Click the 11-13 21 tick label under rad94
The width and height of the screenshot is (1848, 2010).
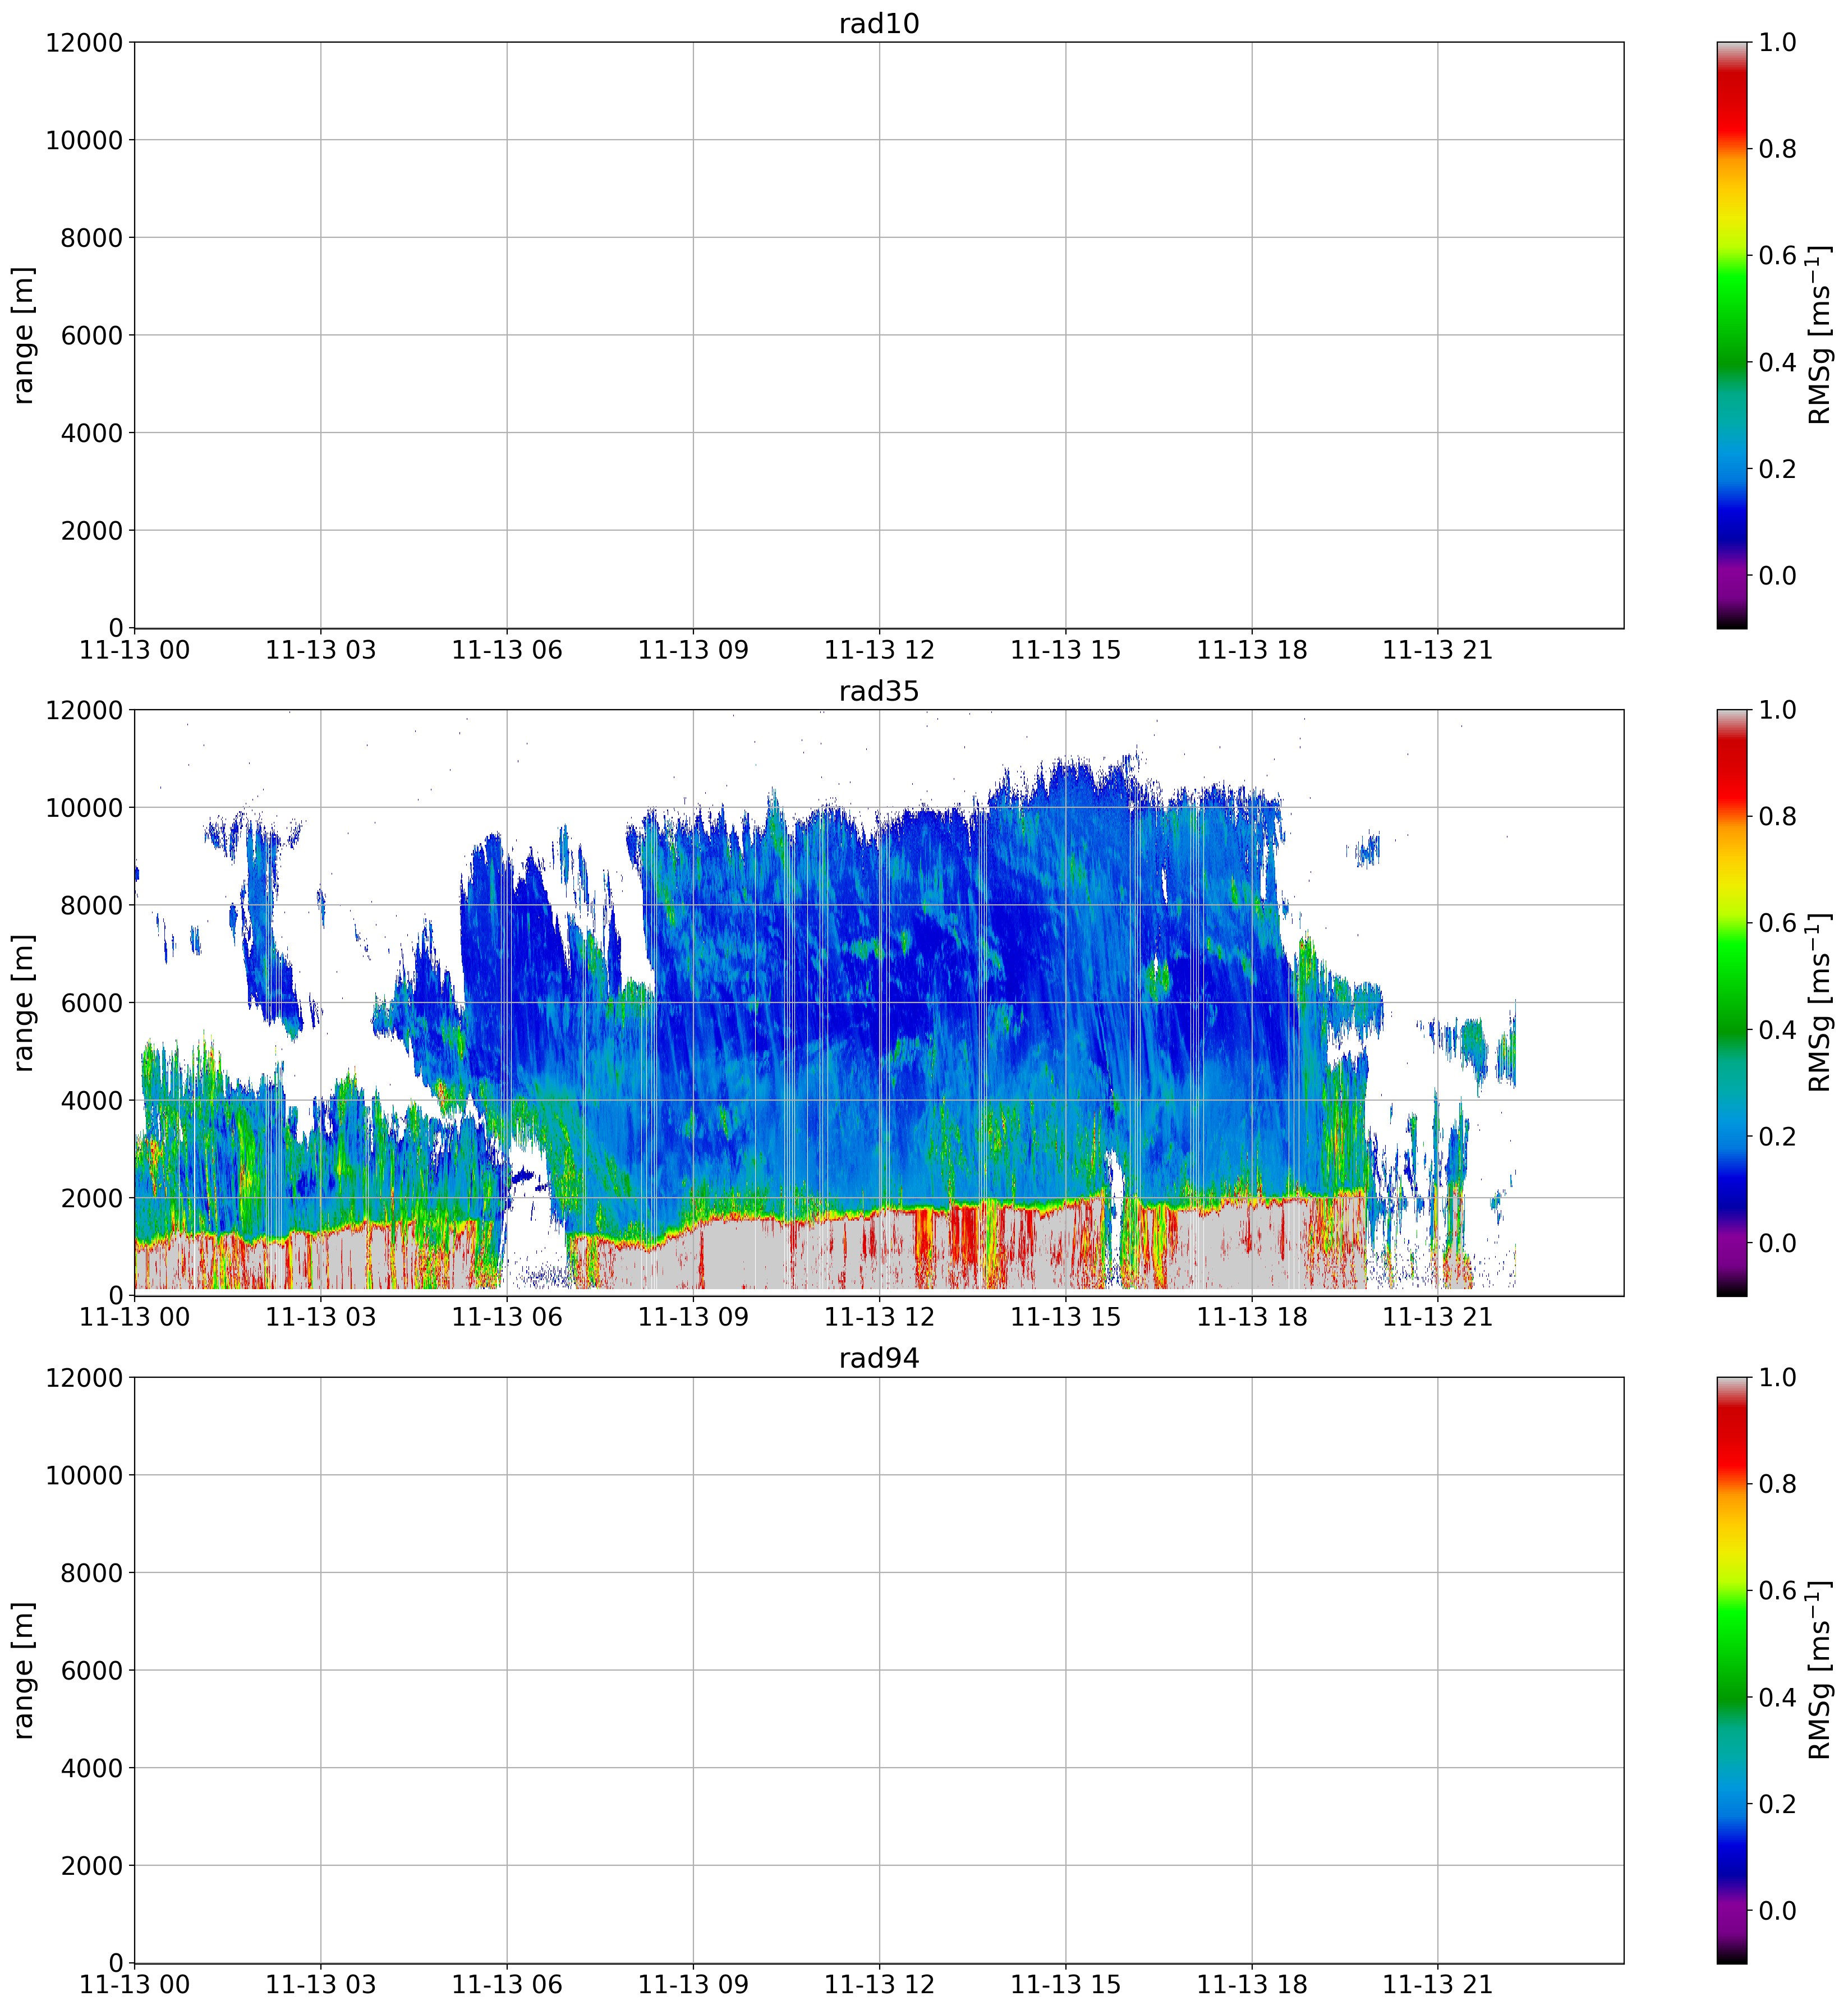1437,1985
